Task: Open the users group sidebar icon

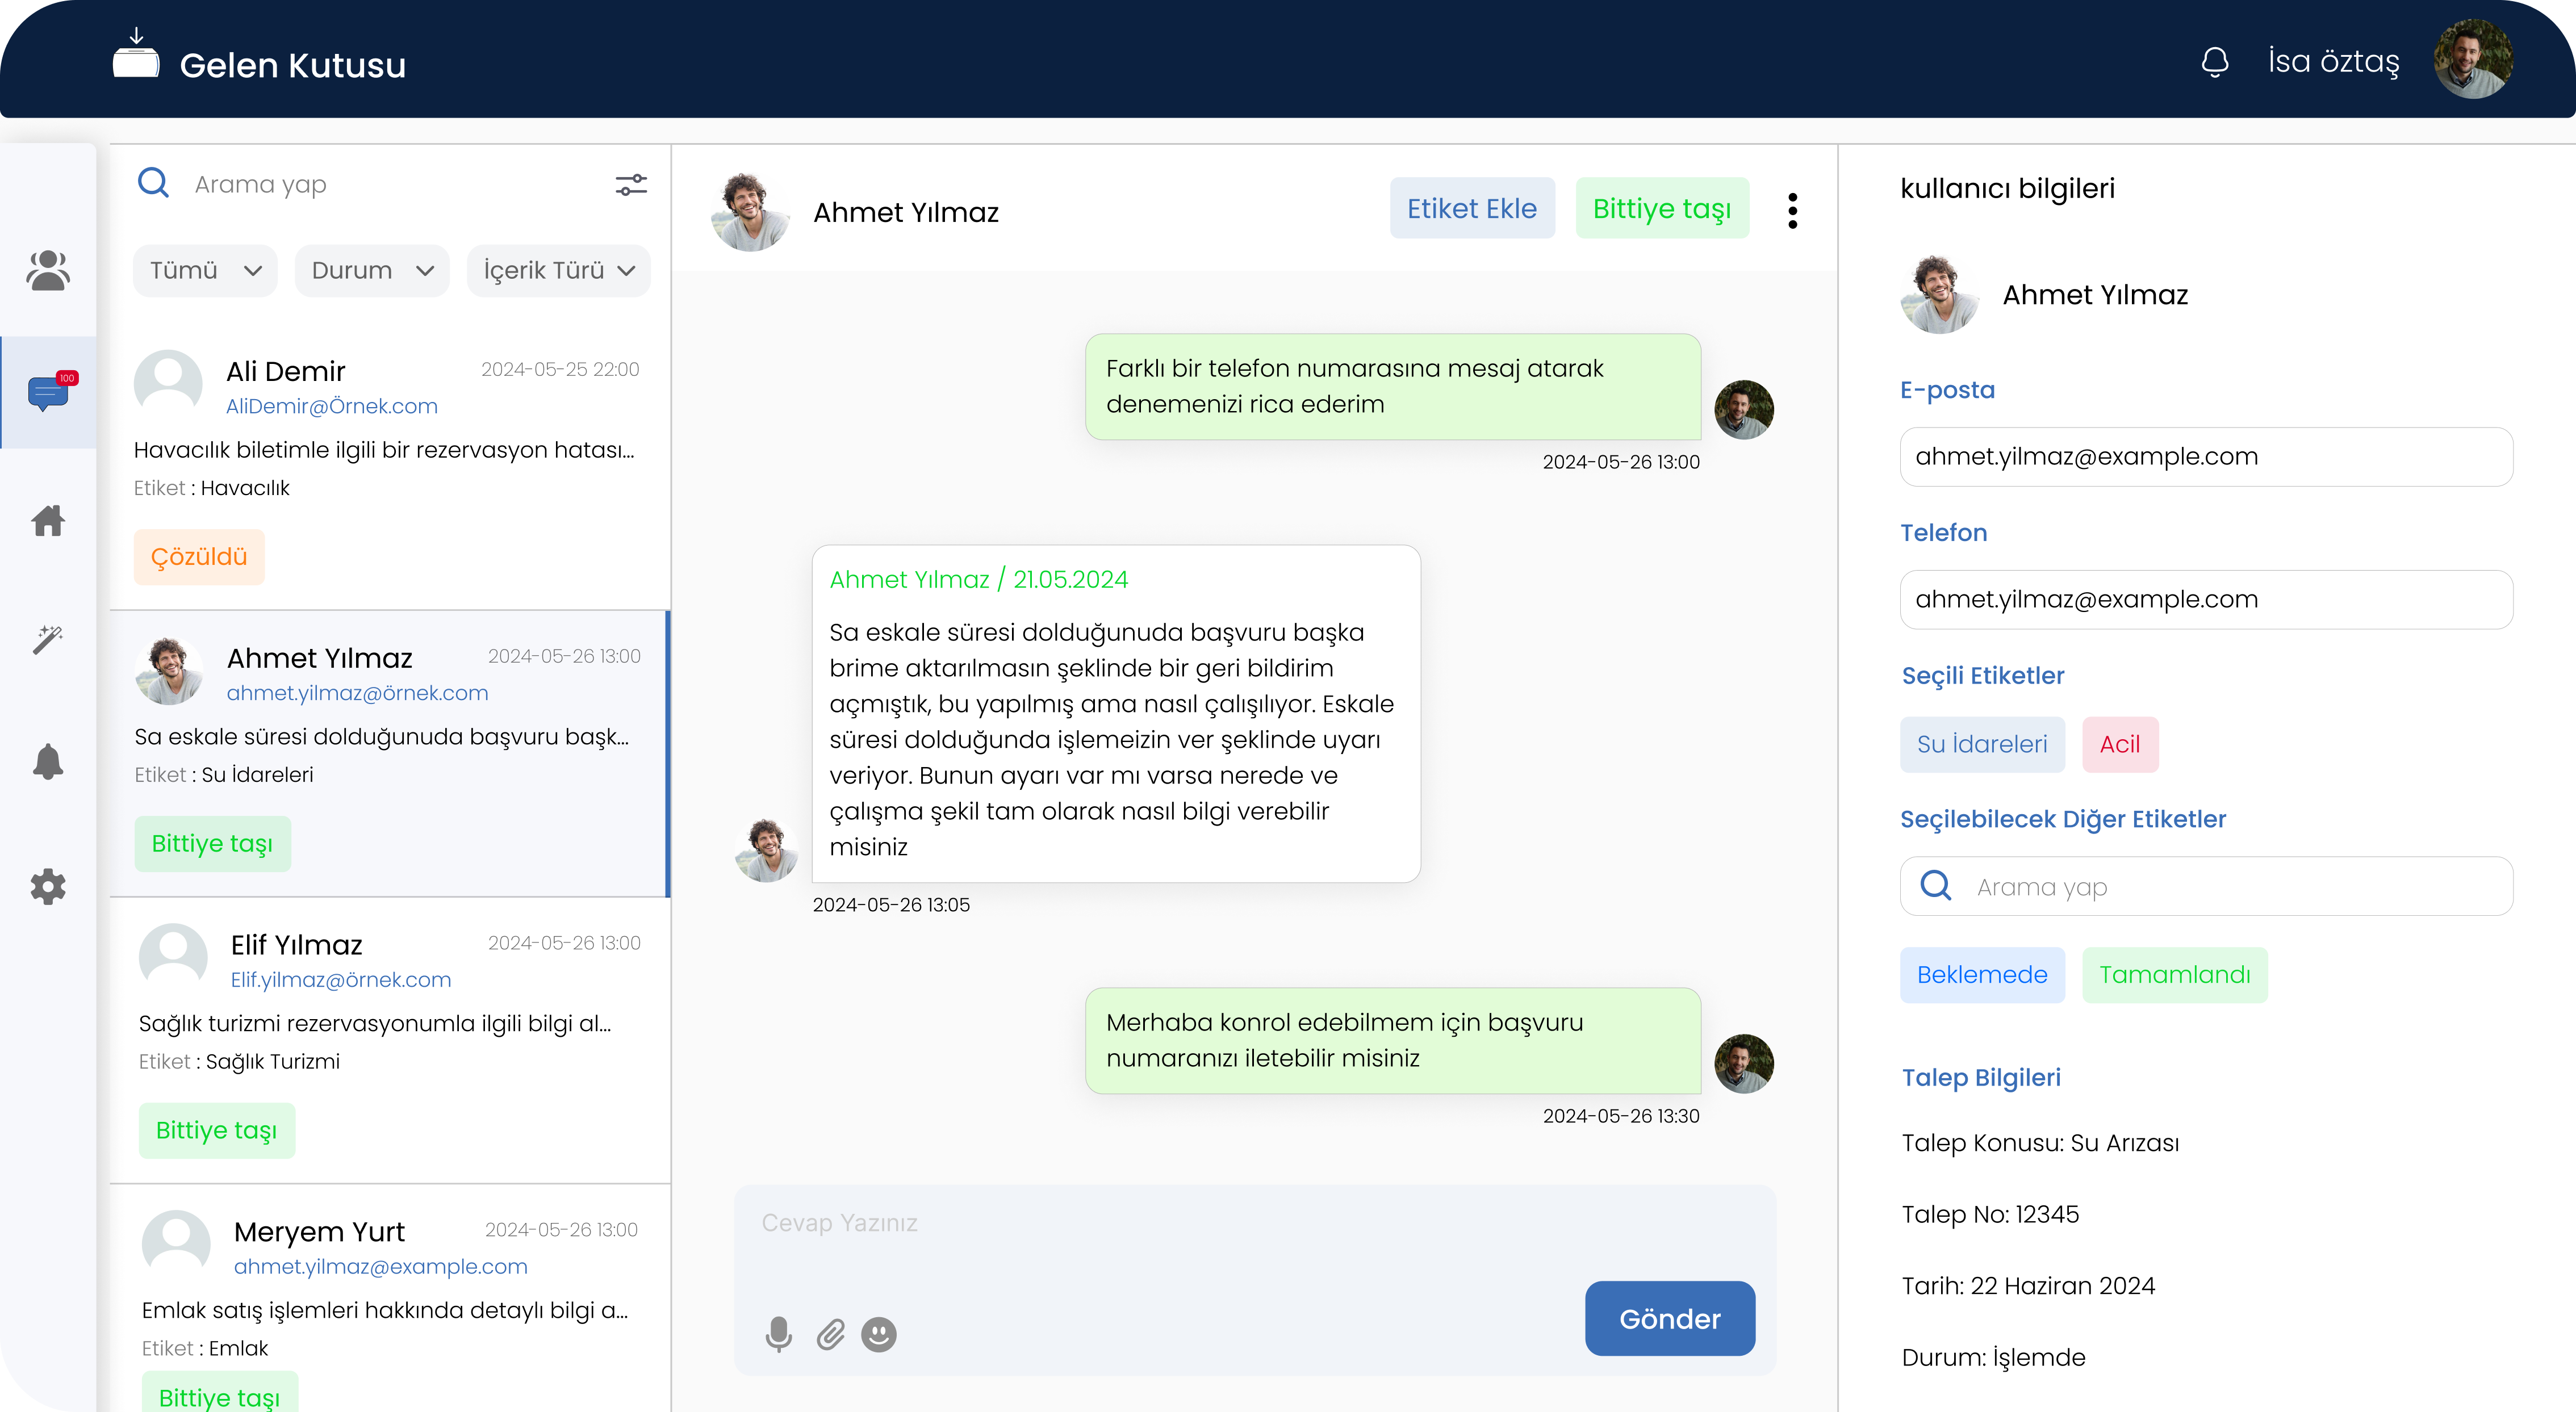Action: coord(48,270)
